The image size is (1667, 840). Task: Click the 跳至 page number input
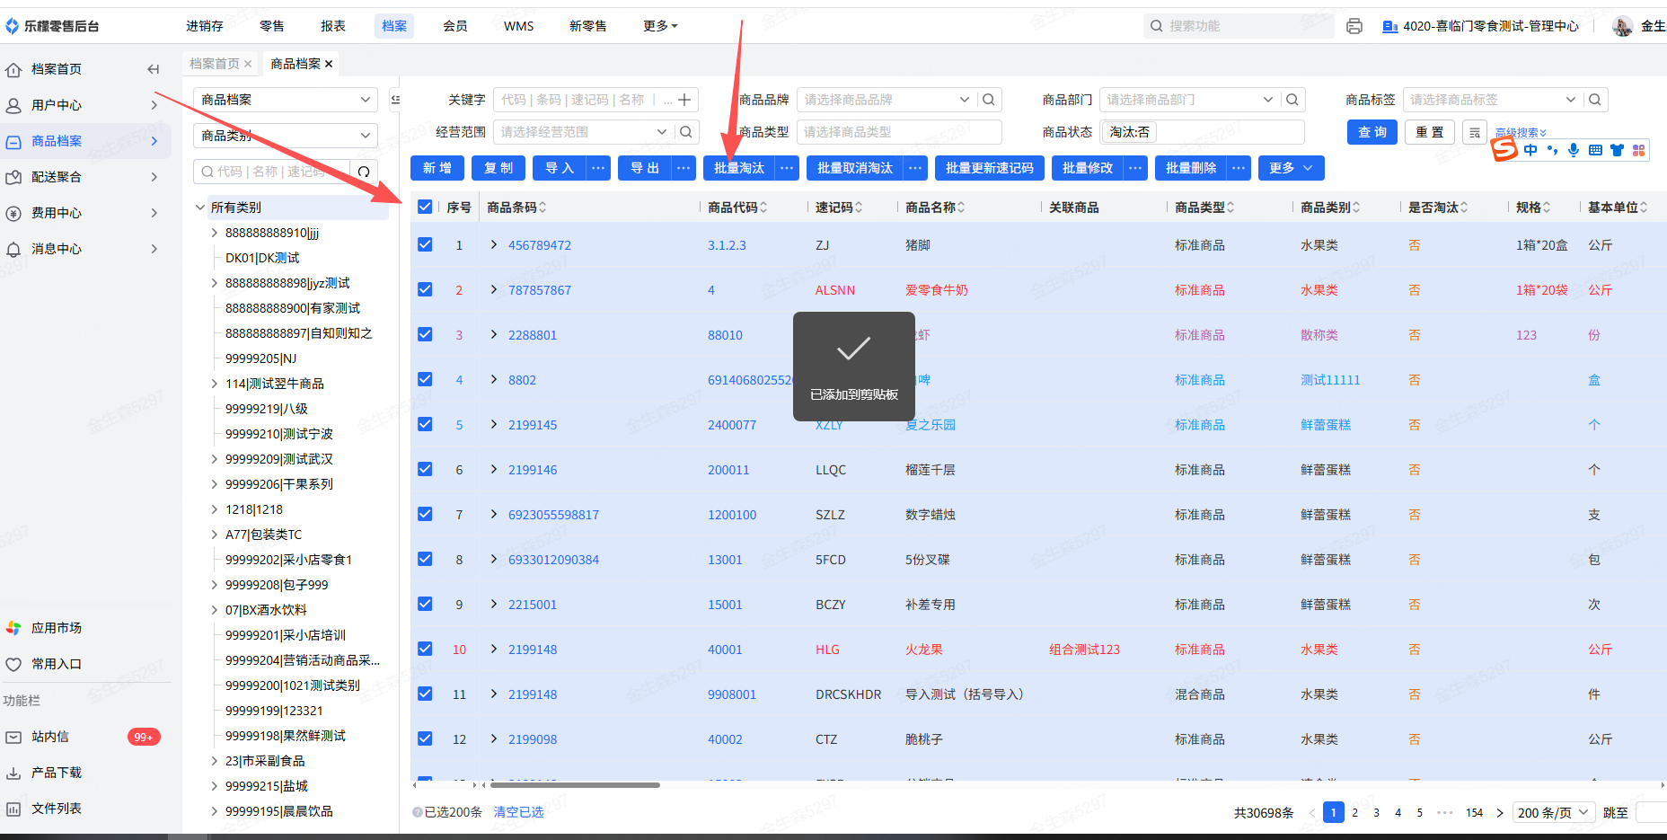tap(1651, 813)
